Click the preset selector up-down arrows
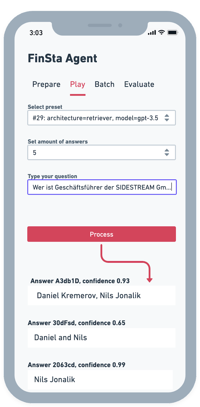The height and width of the screenshot is (407, 200). (x=167, y=118)
